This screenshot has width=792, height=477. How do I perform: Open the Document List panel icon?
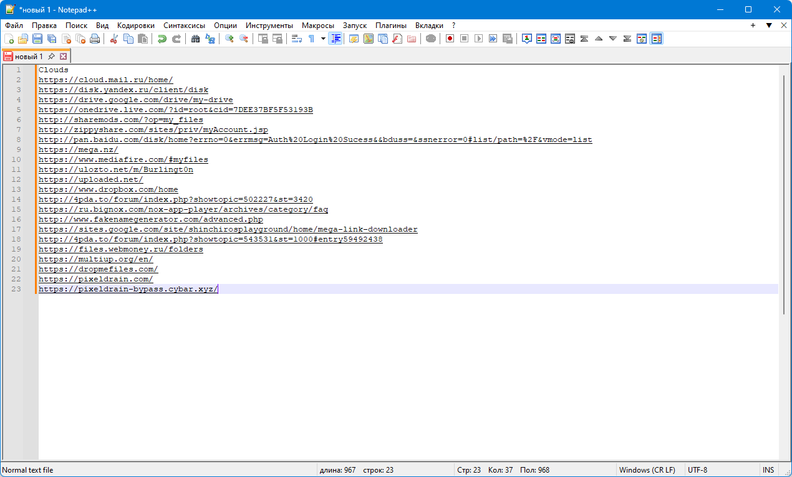coord(382,39)
